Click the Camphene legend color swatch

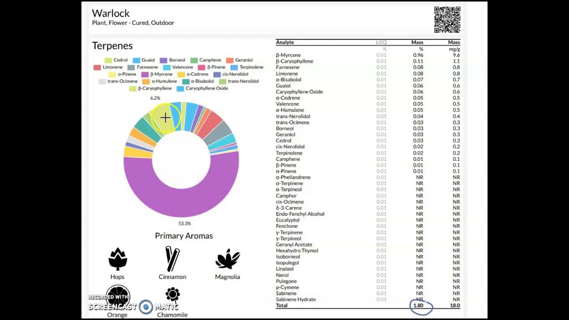click(194, 60)
